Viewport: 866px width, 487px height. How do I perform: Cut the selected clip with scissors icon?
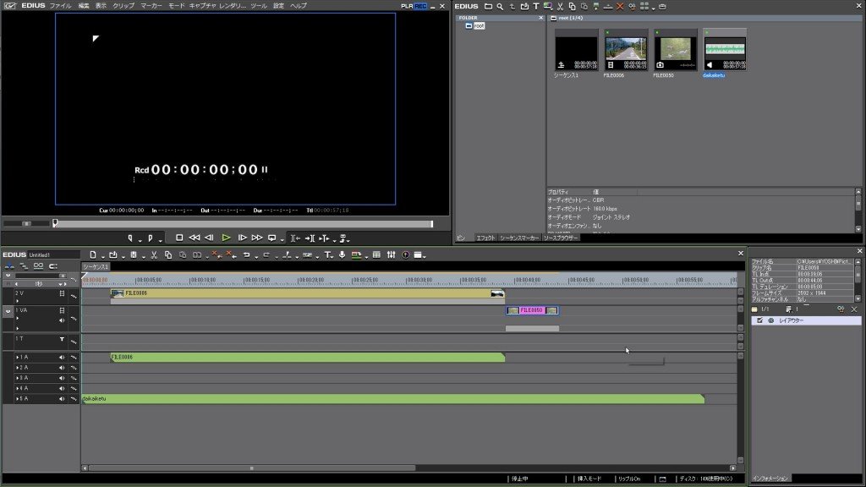(x=154, y=254)
